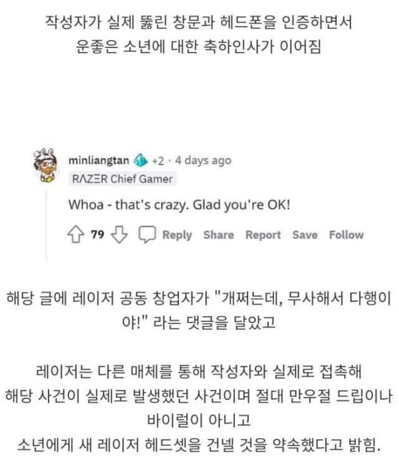Open minliangtan's avatar picture
399x474 pixels.
46,165
